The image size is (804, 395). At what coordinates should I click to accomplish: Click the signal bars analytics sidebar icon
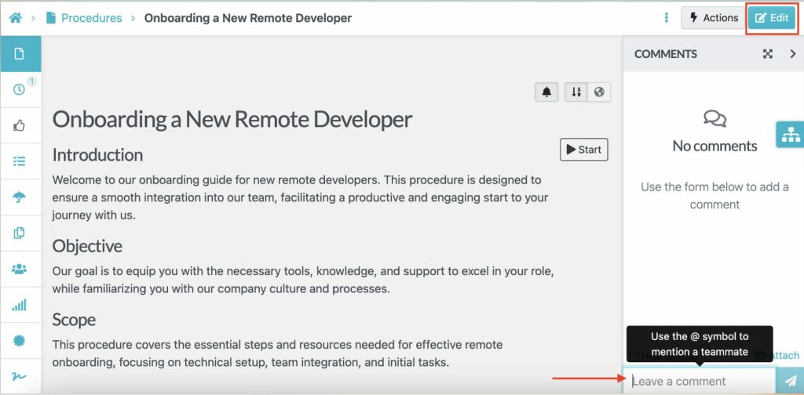click(20, 305)
